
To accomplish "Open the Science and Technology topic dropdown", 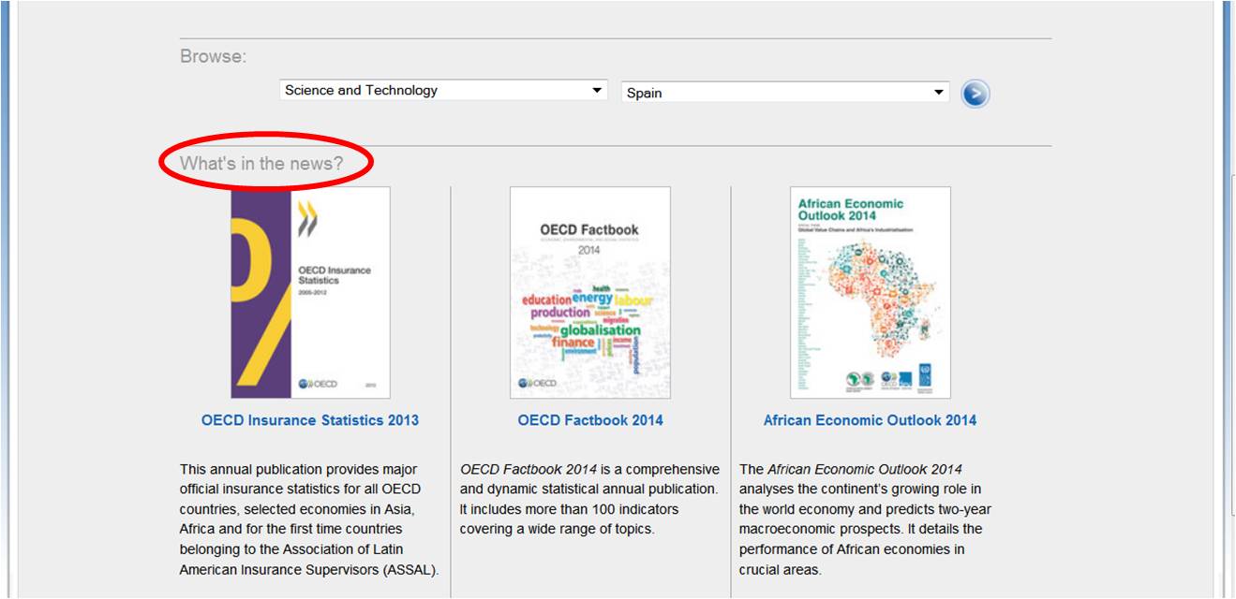I will 443,91.
